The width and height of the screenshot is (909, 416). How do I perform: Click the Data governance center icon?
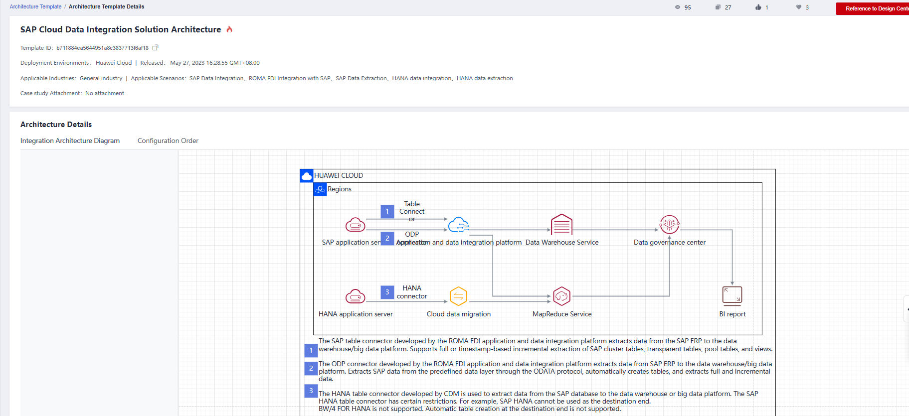[670, 225]
